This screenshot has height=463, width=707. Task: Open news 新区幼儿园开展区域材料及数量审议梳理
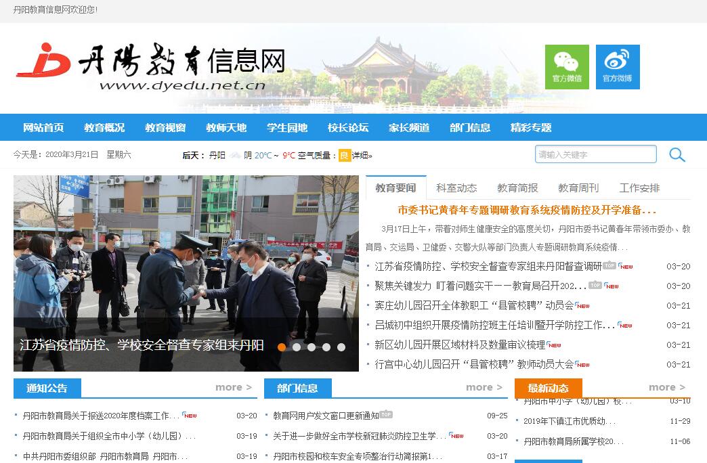pos(460,345)
